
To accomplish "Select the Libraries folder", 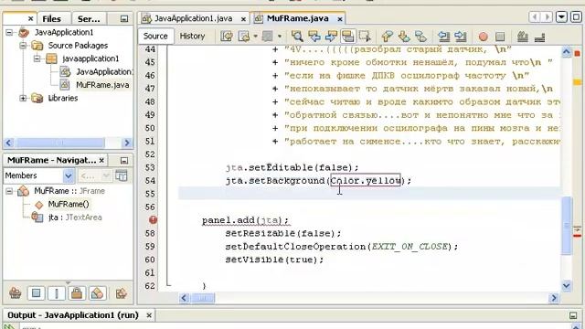I will tap(63, 98).
